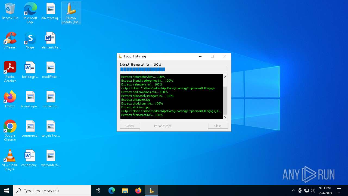Open Task View on the taskbar

[98, 191]
